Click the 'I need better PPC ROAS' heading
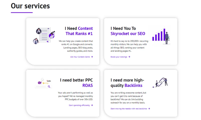This screenshot has height=120, width=201. click(x=76, y=82)
